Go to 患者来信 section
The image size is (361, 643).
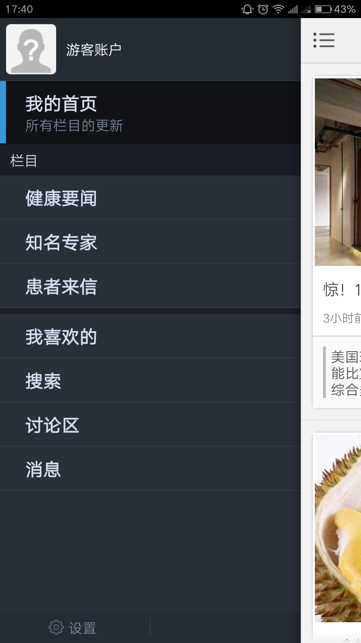[x=150, y=286]
